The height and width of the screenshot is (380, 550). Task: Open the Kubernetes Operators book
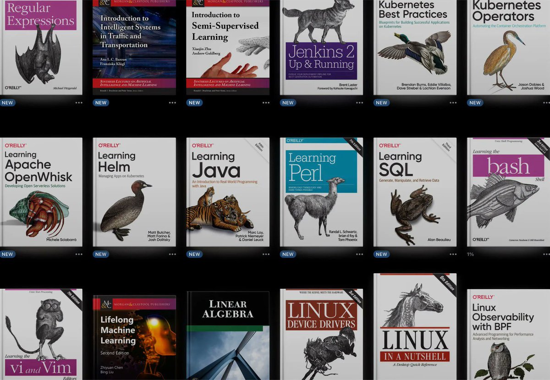(508, 47)
